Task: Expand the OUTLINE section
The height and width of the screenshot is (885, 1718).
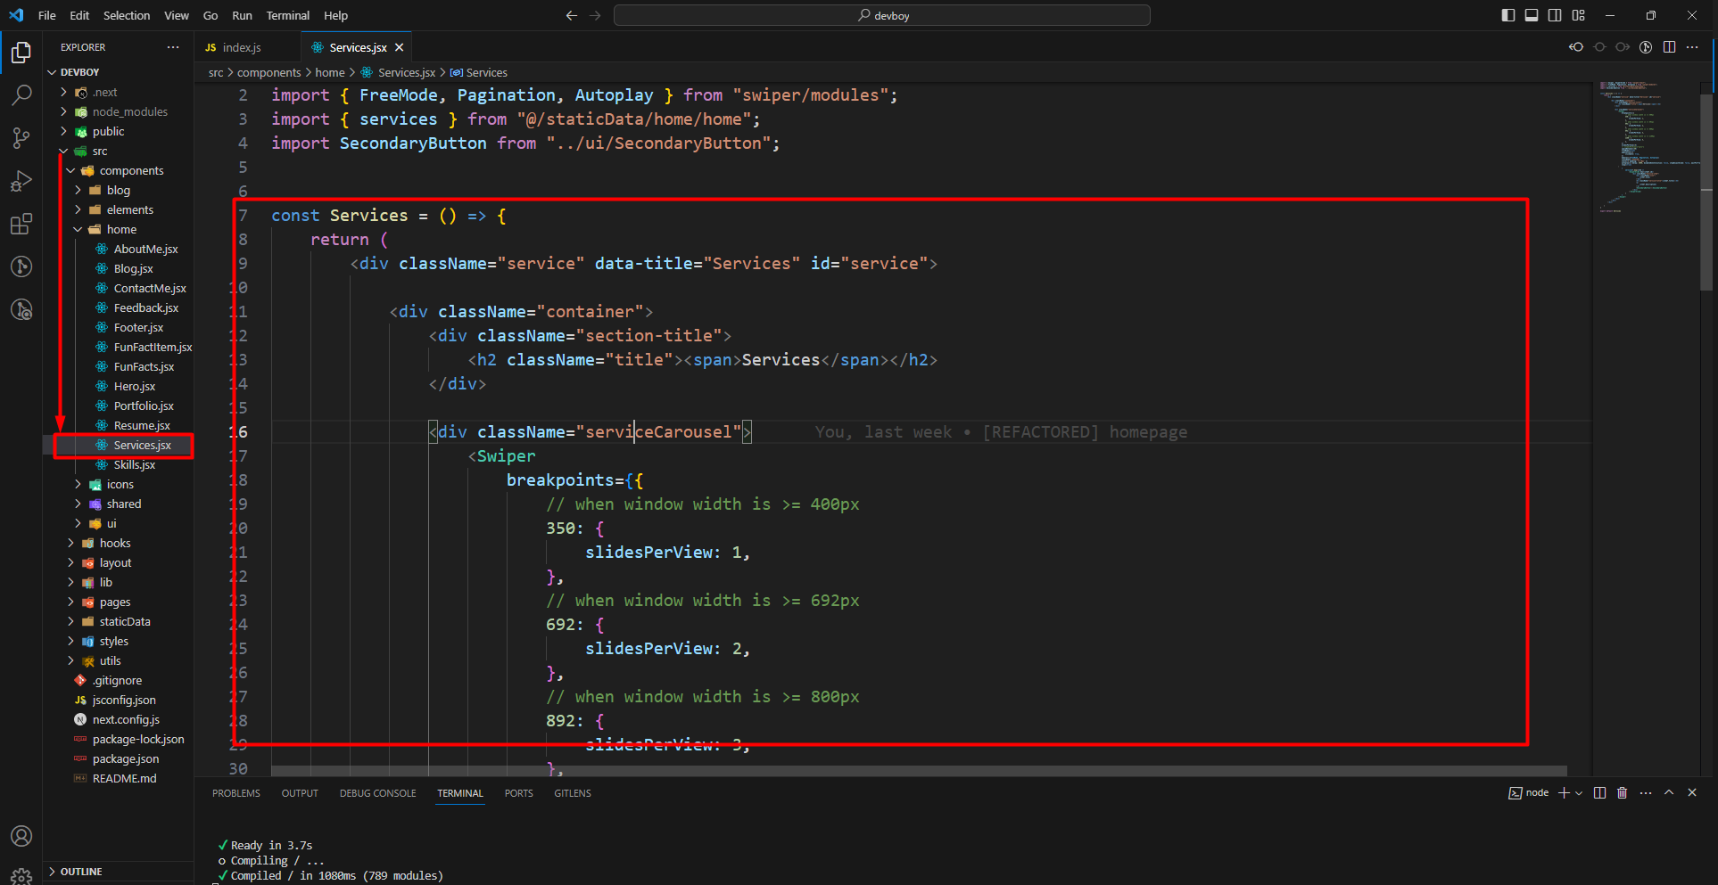Action: click(x=81, y=872)
